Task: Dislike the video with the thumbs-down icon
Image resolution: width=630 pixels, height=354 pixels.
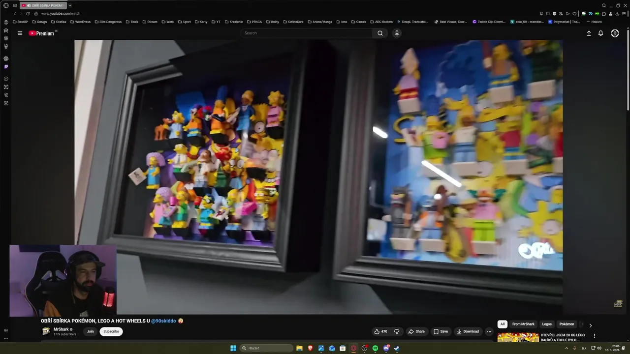Action: 397,331
